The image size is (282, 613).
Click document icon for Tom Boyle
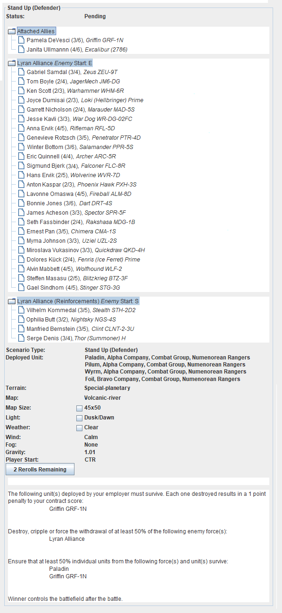click(21, 82)
